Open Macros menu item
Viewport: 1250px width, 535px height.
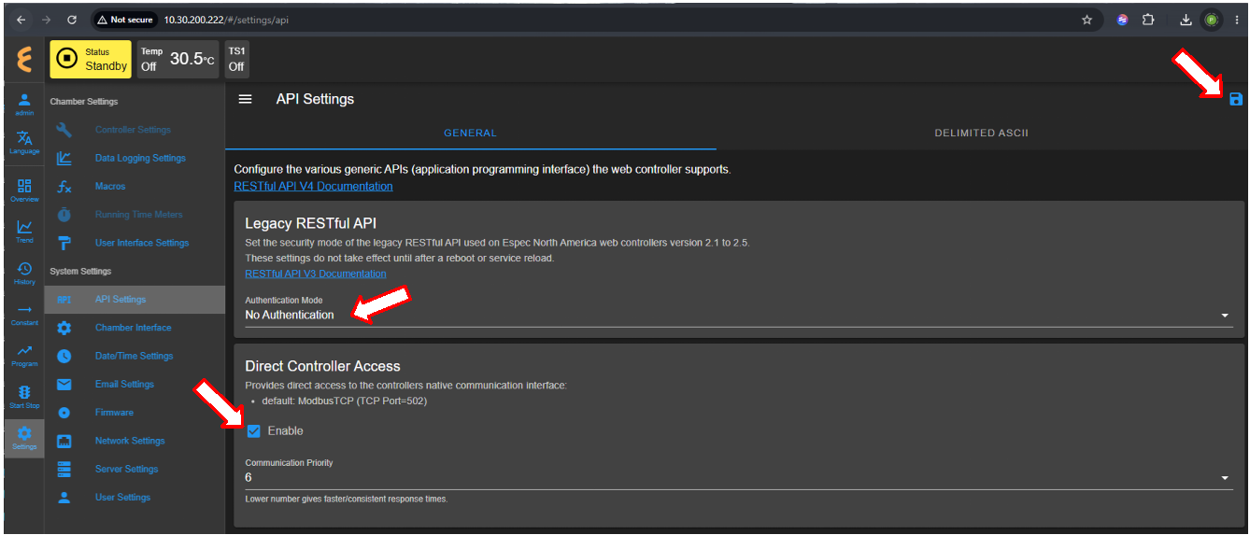click(110, 187)
